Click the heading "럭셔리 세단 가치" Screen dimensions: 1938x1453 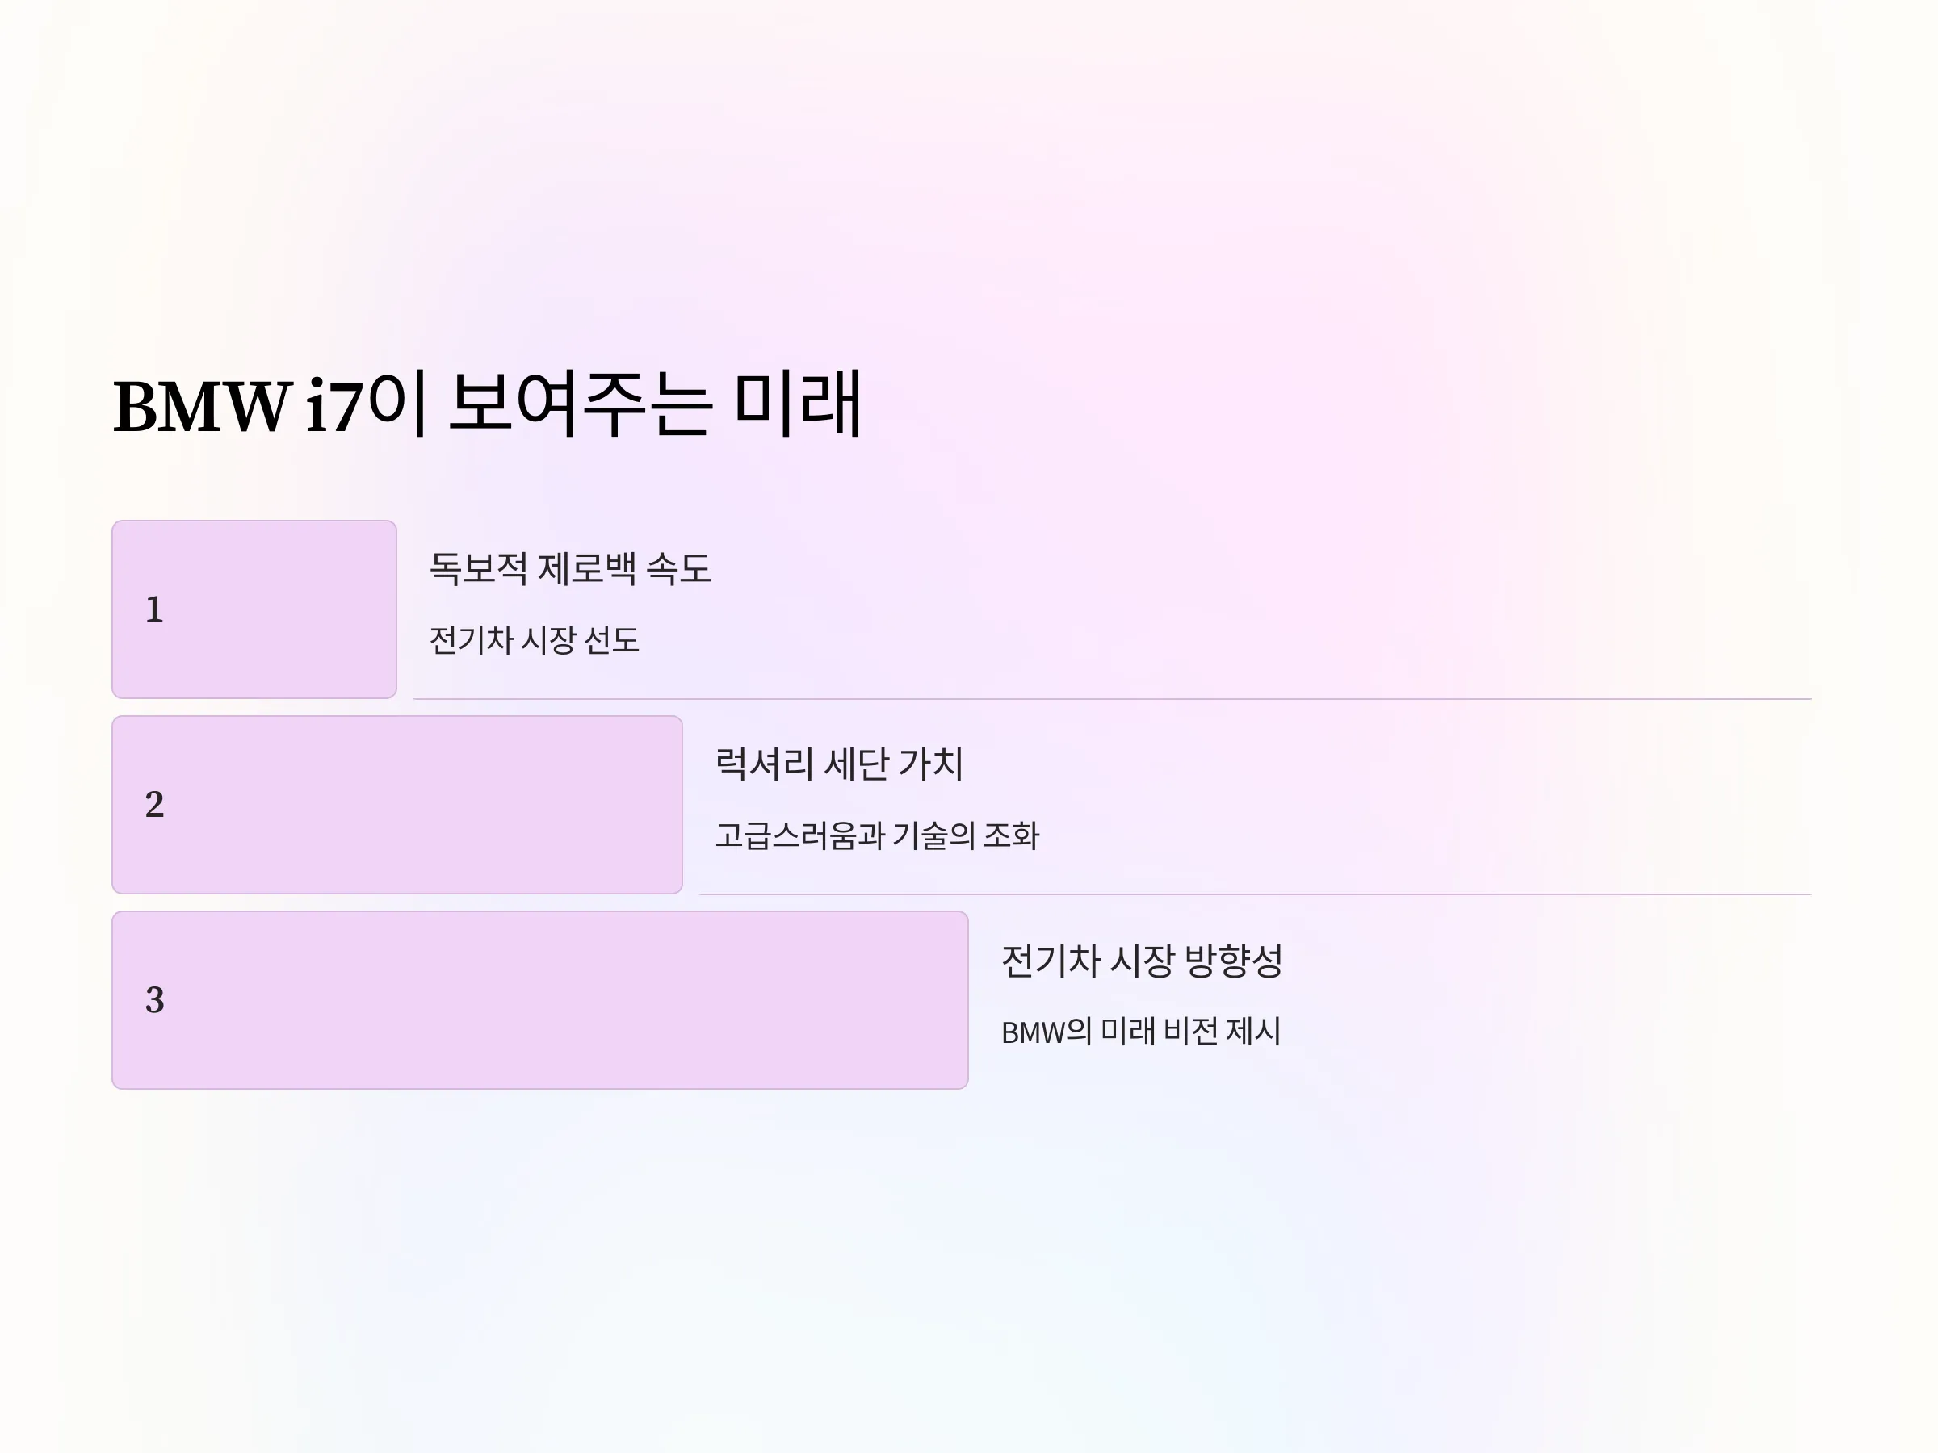click(839, 764)
